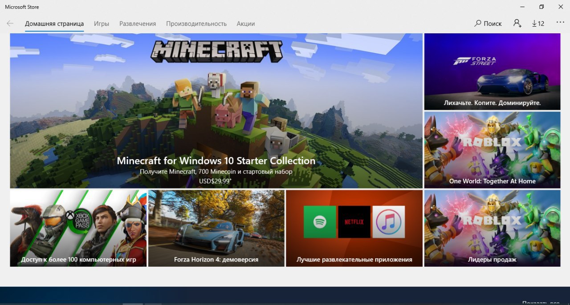570x305 pixels.
Task: Click the Forza Street logo
Action: coord(474,61)
